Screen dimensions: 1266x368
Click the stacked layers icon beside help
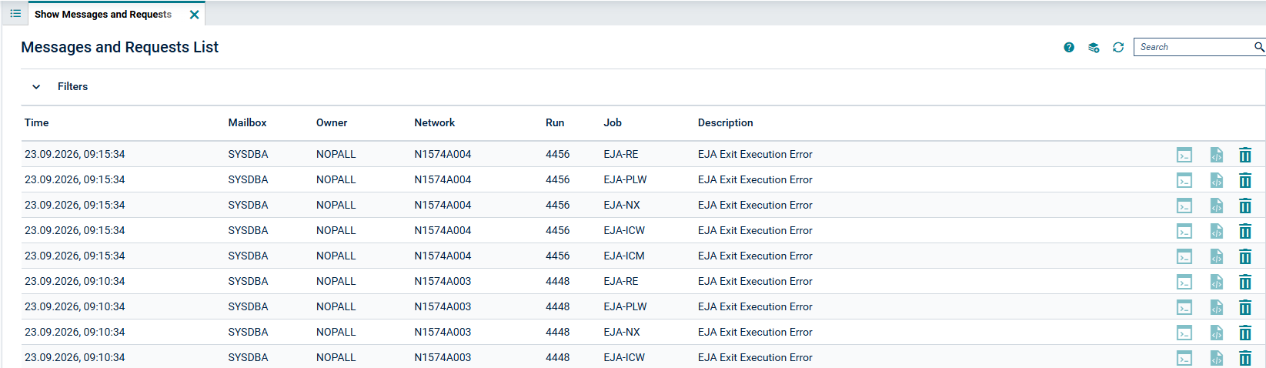[x=1094, y=48]
